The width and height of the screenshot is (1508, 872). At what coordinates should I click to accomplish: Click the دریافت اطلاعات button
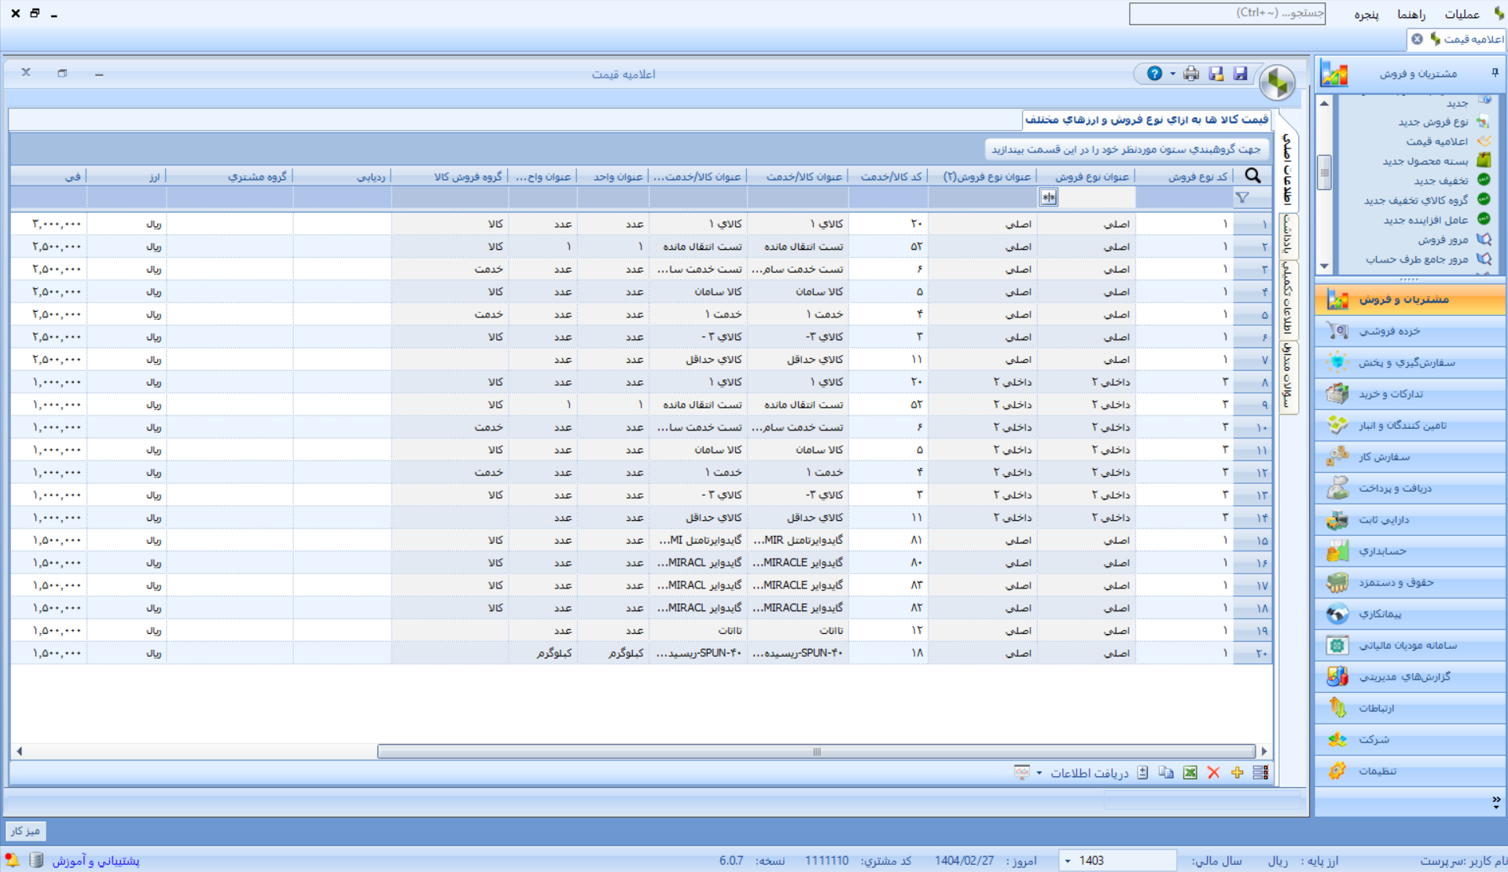pyautogui.click(x=1090, y=773)
